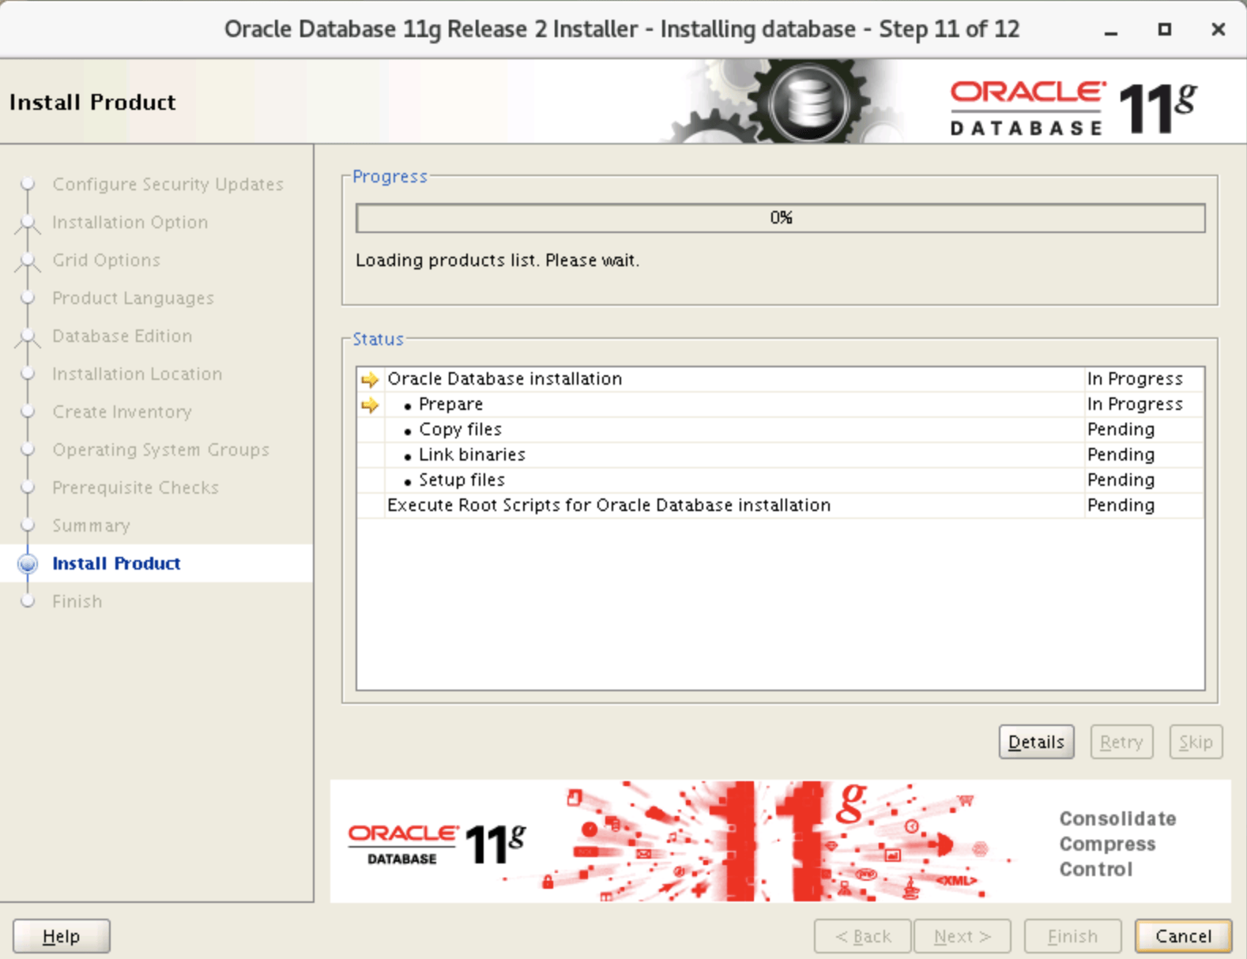
Task: Select the Summary step in sidebar
Action: point(91,525)
